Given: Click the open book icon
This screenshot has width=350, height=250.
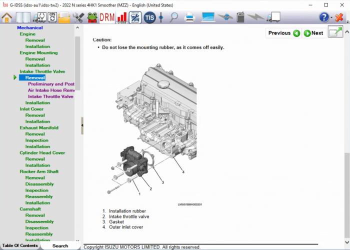Looking at the screenshot, I should [x=23, y=17].
